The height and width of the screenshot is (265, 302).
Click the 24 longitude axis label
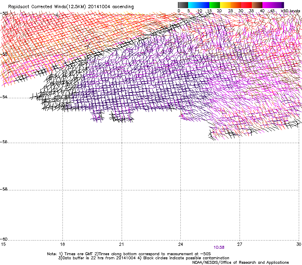[x=180, y=244]
